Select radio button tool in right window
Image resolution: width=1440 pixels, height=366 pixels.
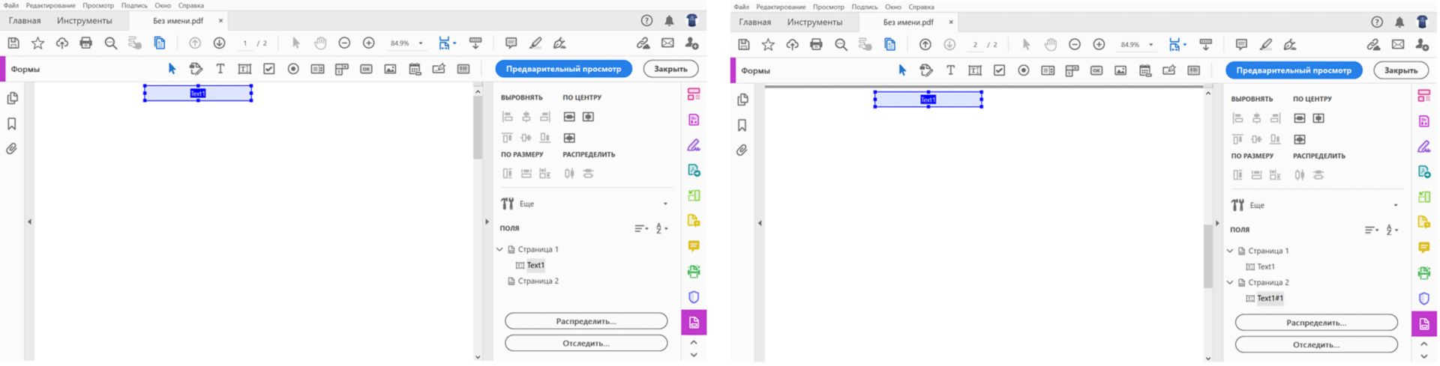pyautogui.click(x=1024, y=70)
